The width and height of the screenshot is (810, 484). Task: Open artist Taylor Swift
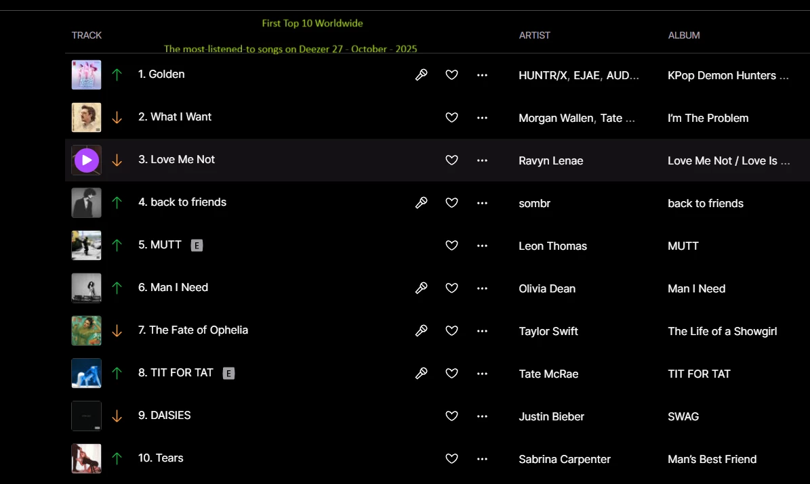click(548, 331)
